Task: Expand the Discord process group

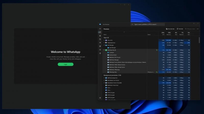Action: point(104,40)
